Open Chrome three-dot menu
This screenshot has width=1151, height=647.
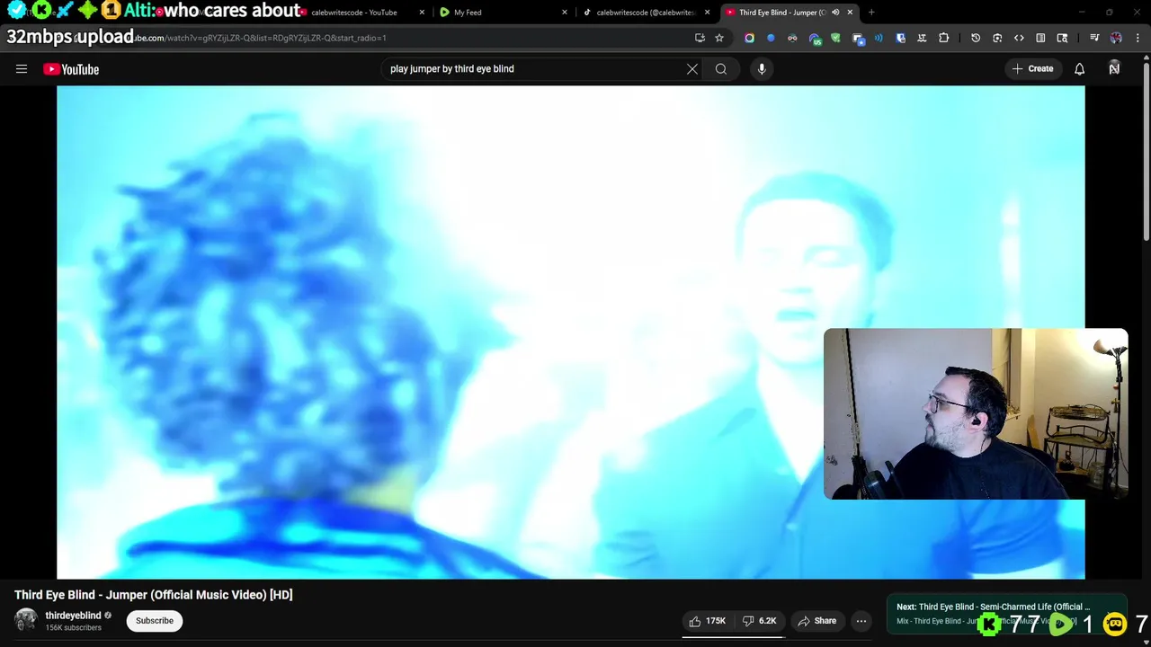pos(1138,38)
